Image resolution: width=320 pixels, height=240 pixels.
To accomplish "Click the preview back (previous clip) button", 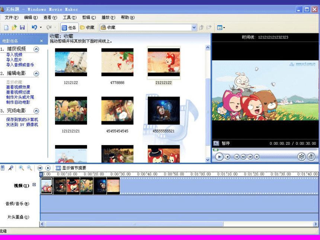I will tap(237, 157).
